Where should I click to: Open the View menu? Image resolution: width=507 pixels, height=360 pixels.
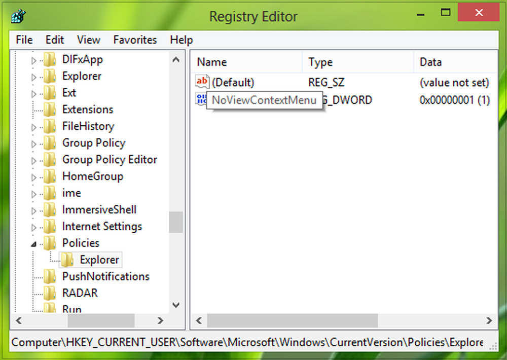tap(89, 40)
